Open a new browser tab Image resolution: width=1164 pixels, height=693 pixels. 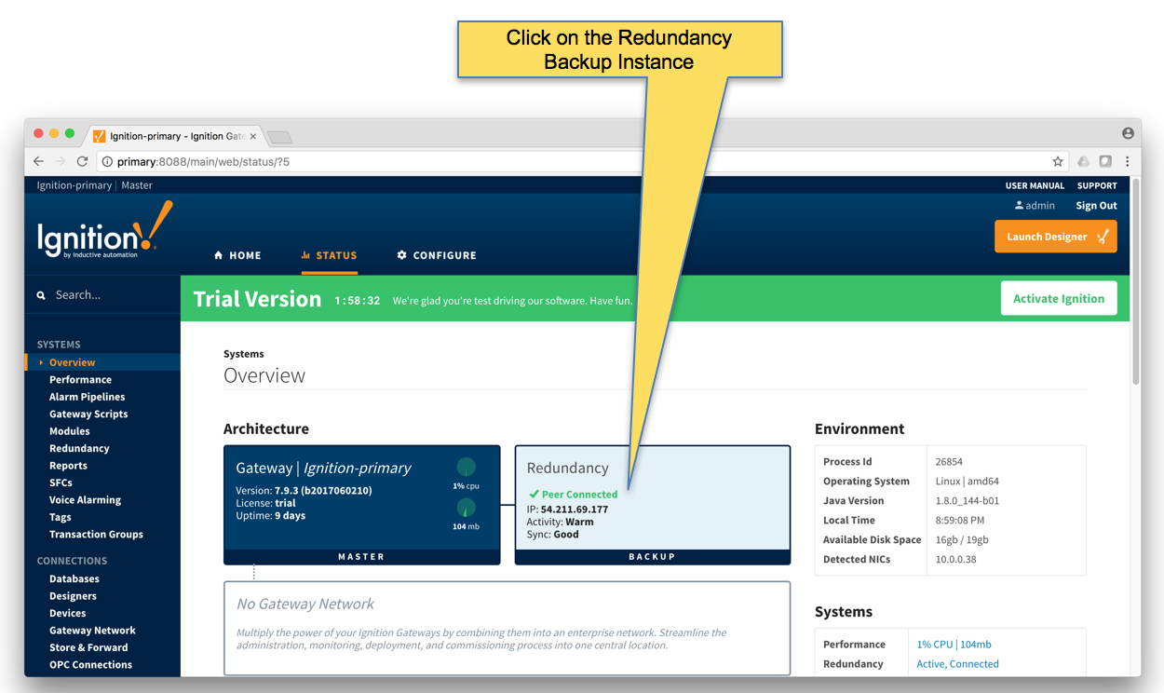[x=279, y=137]
